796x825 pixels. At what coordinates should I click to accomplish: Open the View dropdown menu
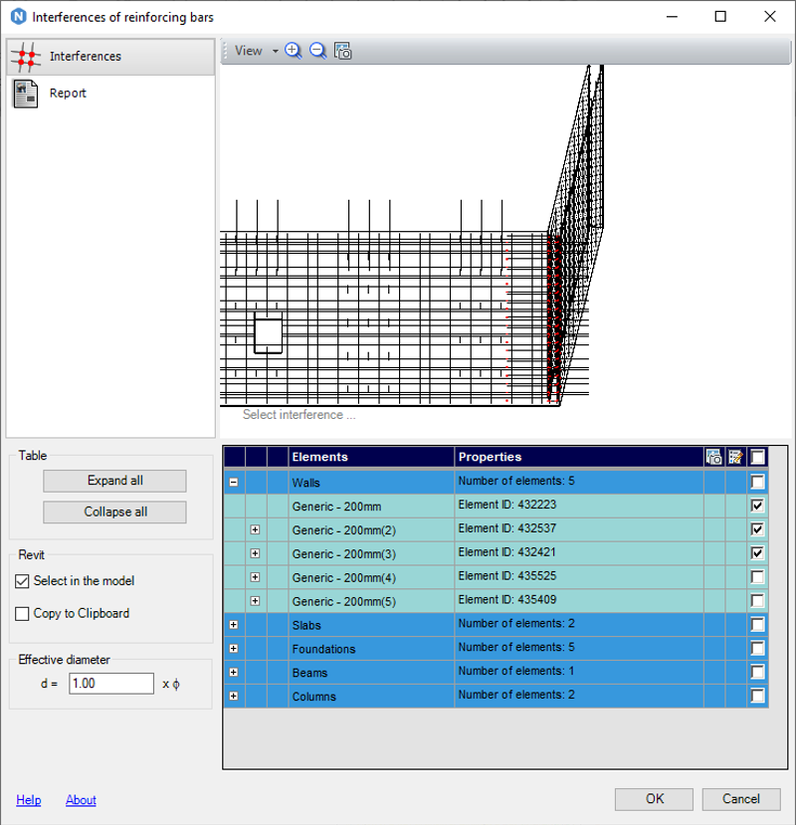tap(257, 51)
